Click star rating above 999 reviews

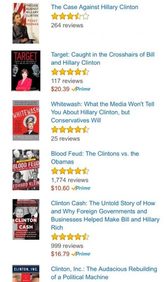[70, 237]
